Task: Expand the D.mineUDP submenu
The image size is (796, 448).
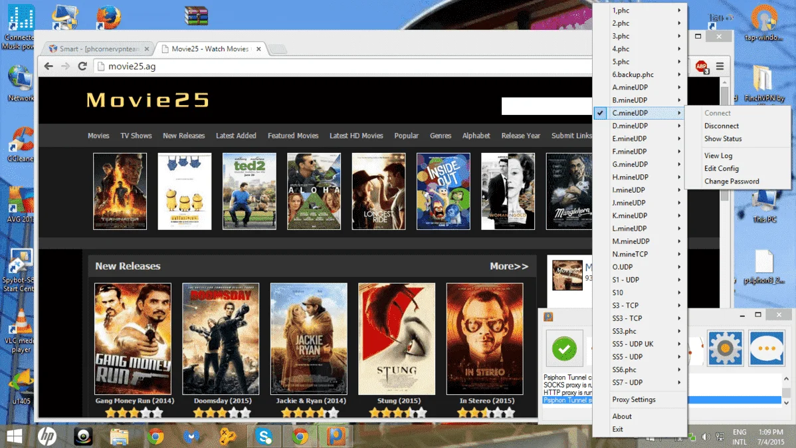Action: tap(640, 126)
